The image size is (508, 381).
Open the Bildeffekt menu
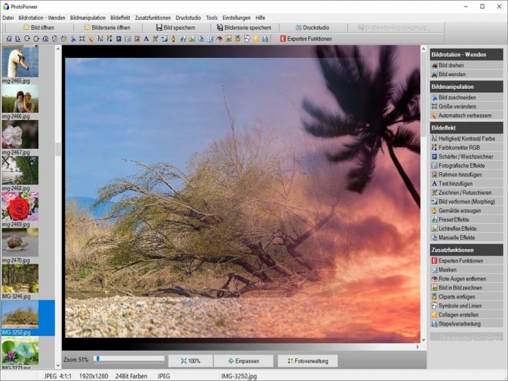pyautogui.click(x=120, y=17)
